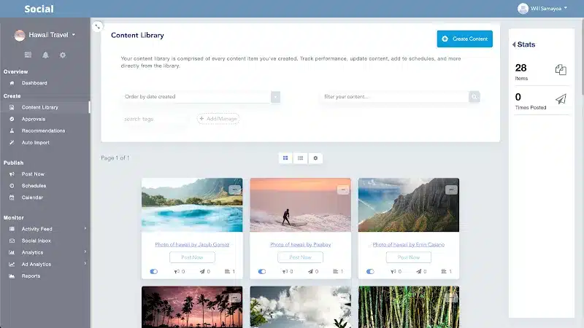Open the view settings gear icon
The width and height of the screenshot is (584, 328).
point(315,158)
